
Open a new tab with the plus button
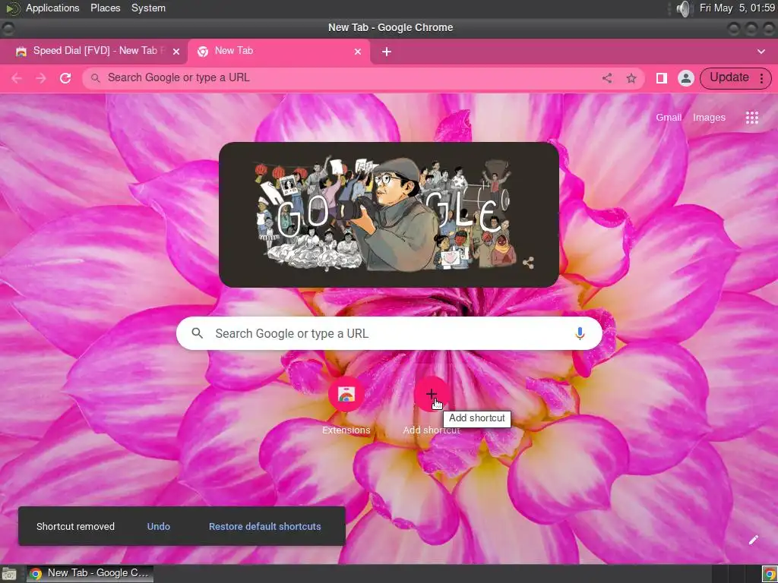387,52
